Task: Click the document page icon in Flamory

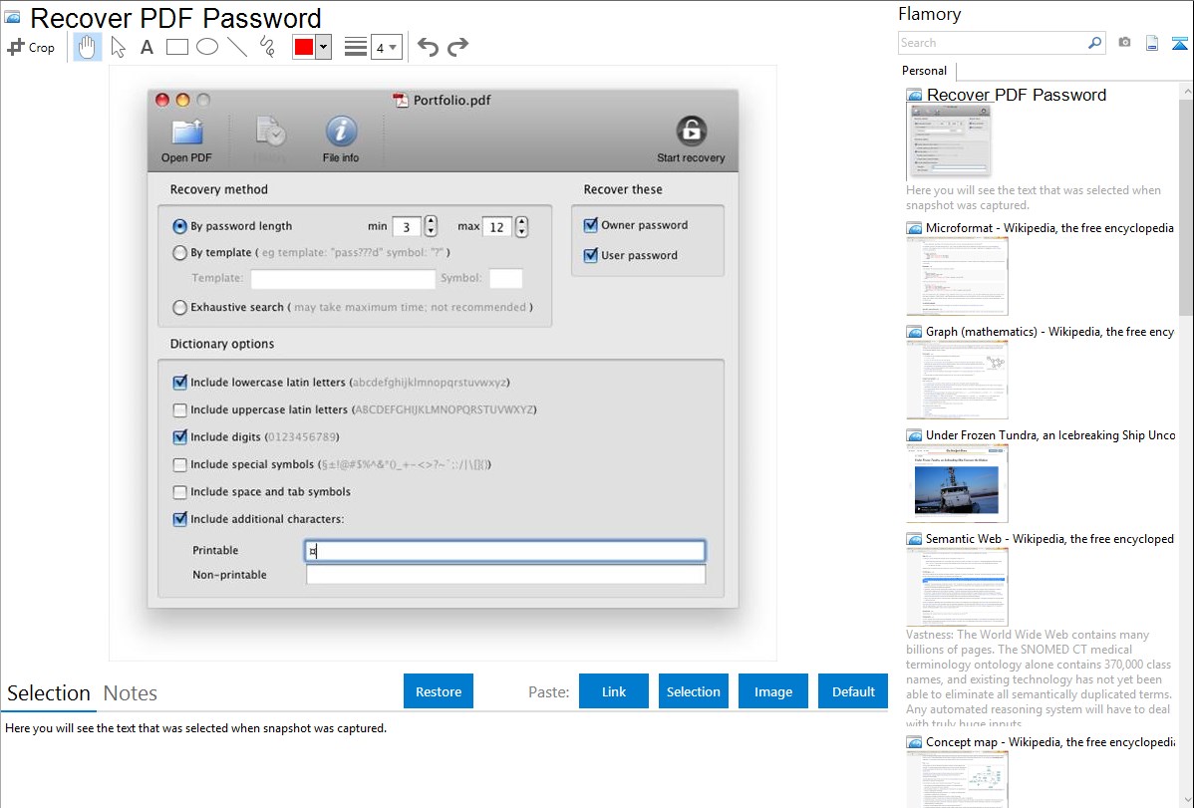Action: click(1152, 44)
